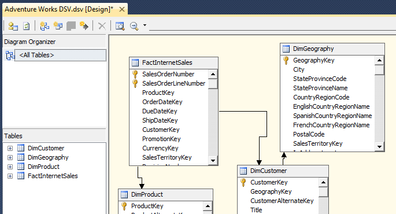Select the StateProvinceCode column
The height and width of the screenshot is (214, 396).
(x=320, y=79)
